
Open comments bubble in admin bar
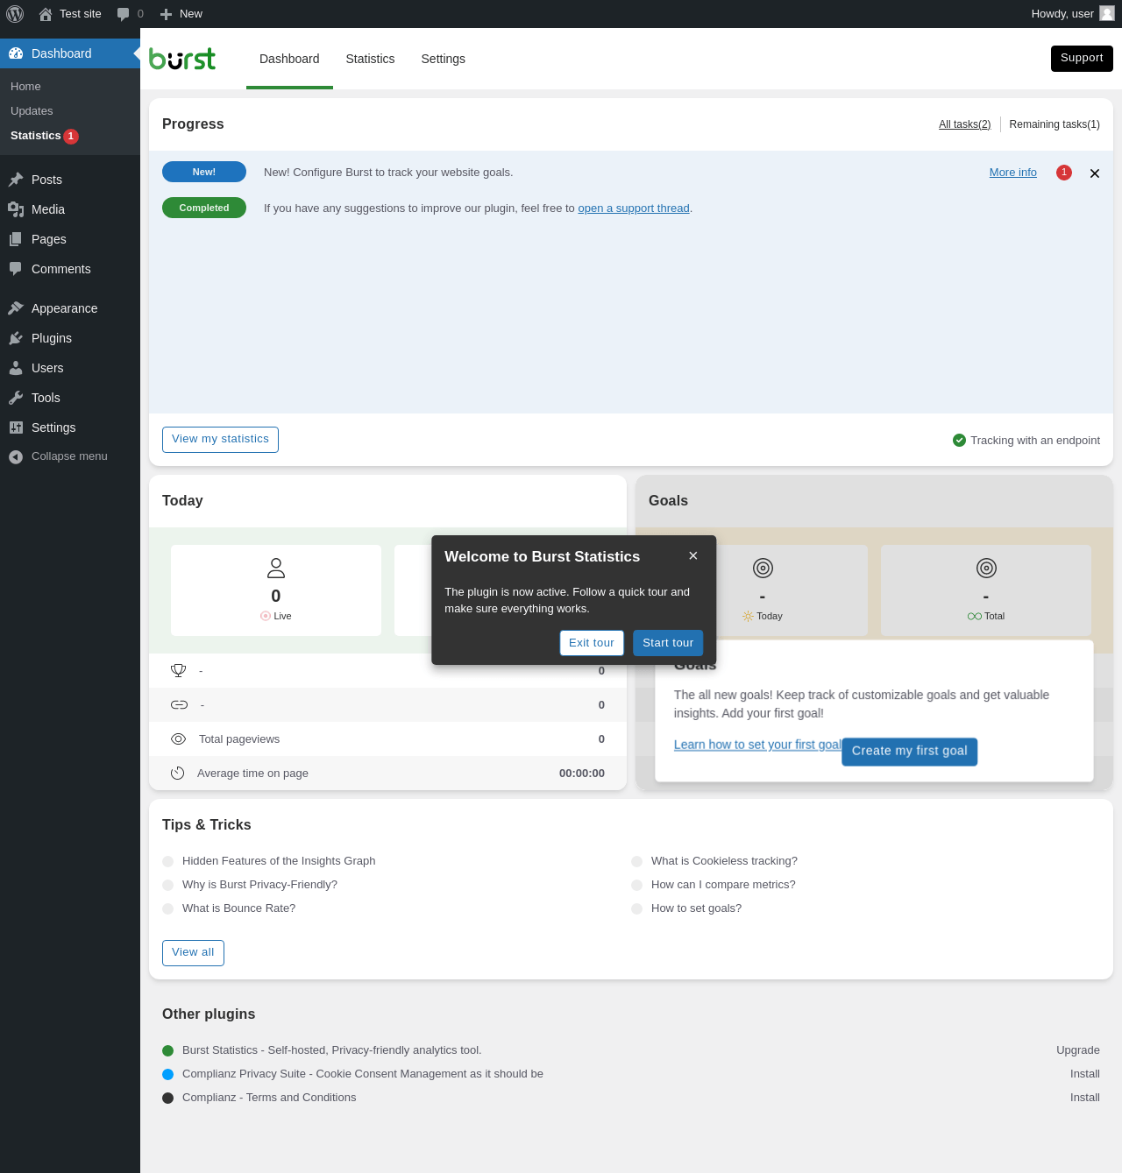click(123, 14)
